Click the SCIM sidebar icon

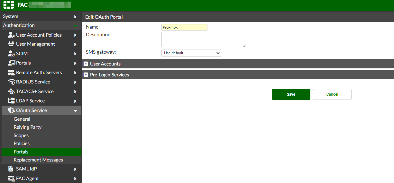[11, 54]
